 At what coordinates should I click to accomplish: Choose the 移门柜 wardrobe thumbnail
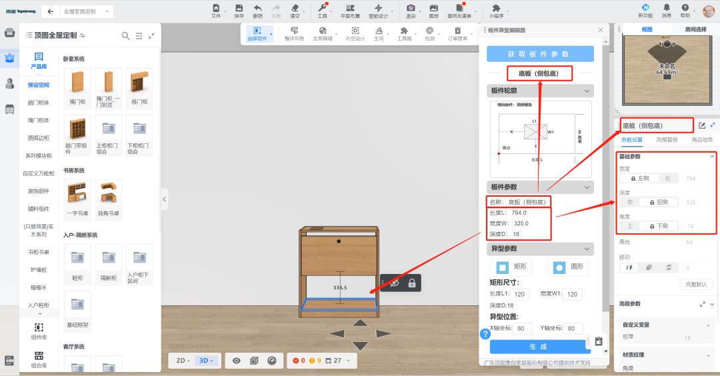(139, 87)
